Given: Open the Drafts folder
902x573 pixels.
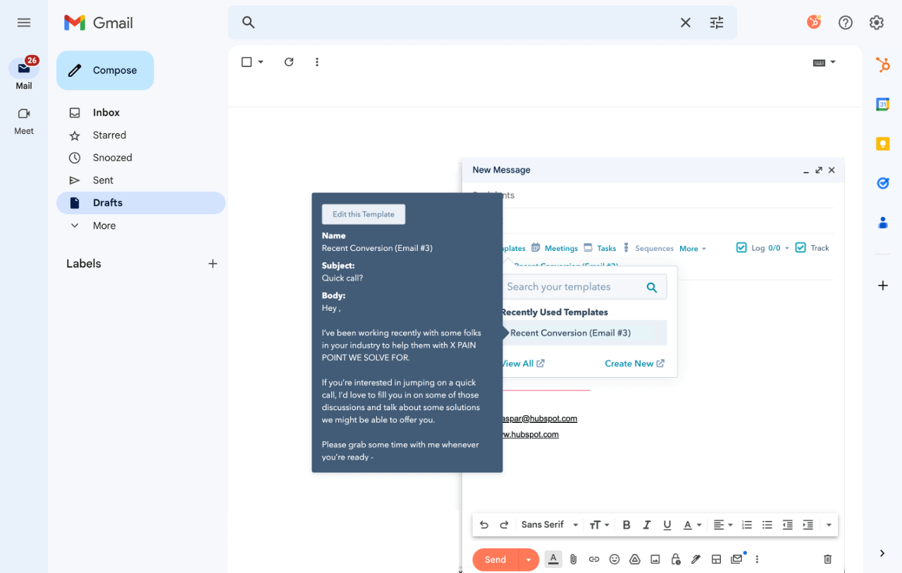Looking at the screenshot, I should (x=107, y=202).
